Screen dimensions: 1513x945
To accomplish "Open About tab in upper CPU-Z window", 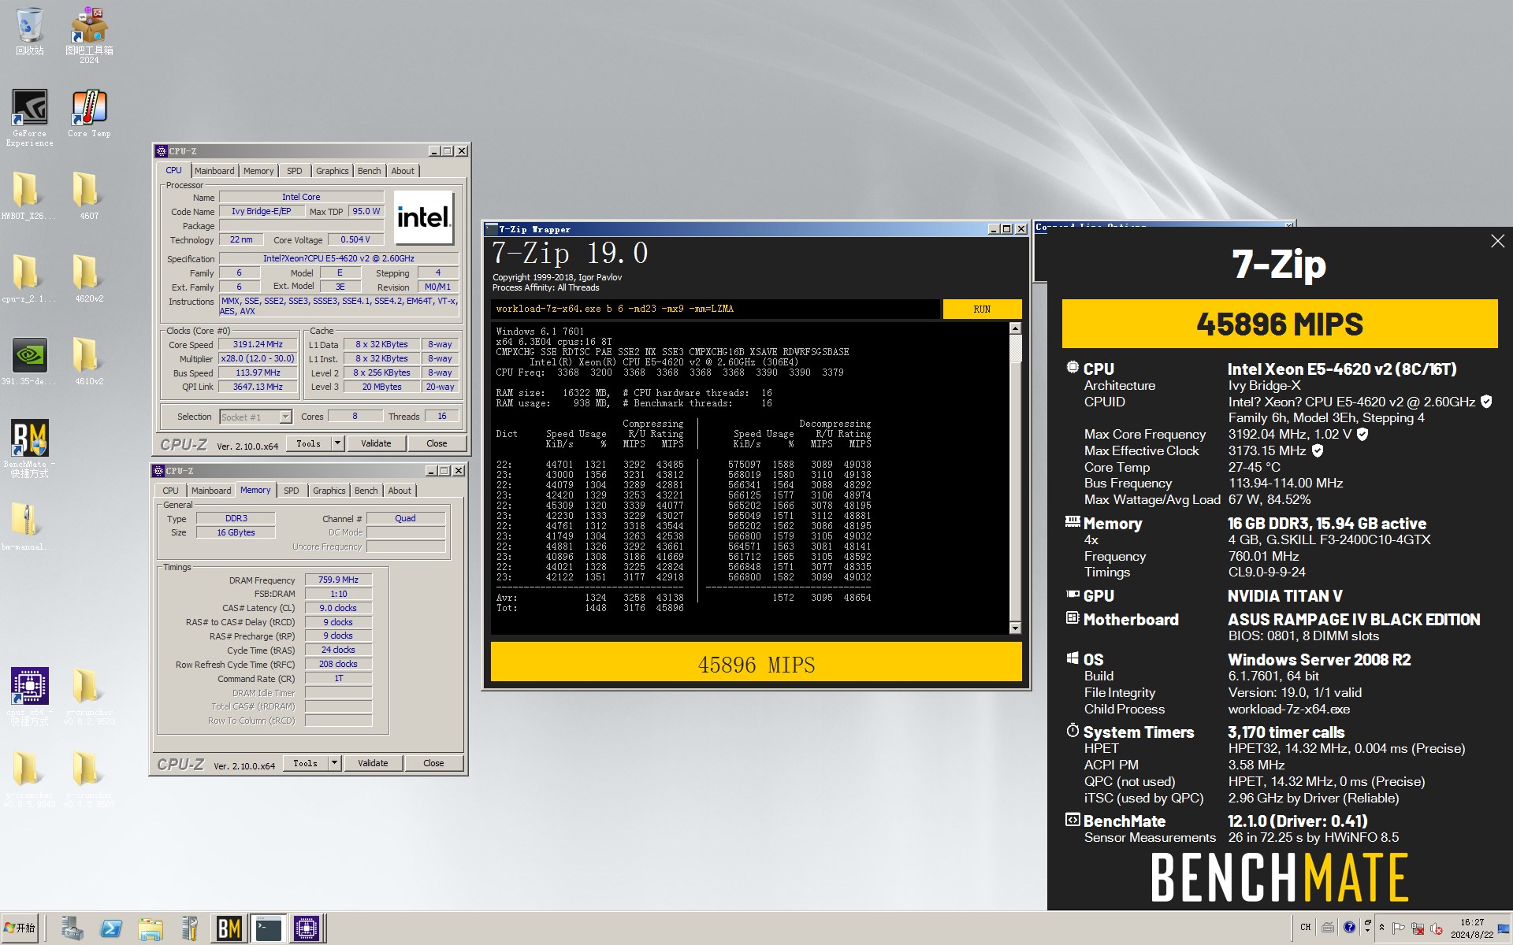I will tap(403, 171).
